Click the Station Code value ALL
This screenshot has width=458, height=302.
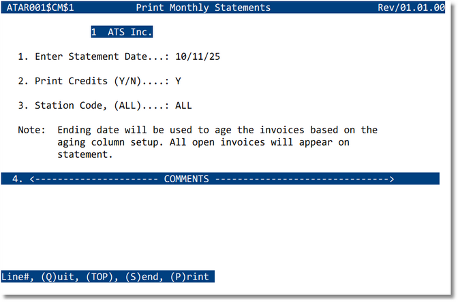click(x=183, y=105)
